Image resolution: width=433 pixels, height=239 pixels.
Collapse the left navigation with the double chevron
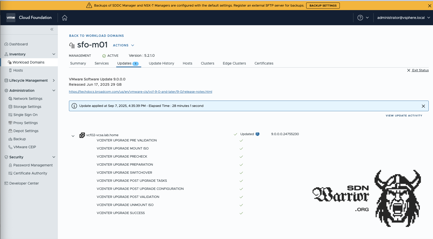[x=52, y=29]
